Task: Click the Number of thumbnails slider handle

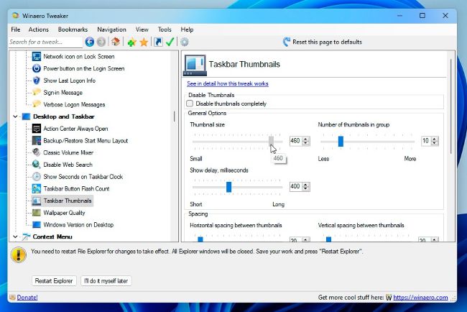Action: coord(341,141)
